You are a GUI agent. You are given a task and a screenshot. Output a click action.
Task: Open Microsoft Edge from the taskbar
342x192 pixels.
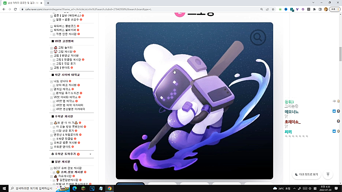click(74, 189)
